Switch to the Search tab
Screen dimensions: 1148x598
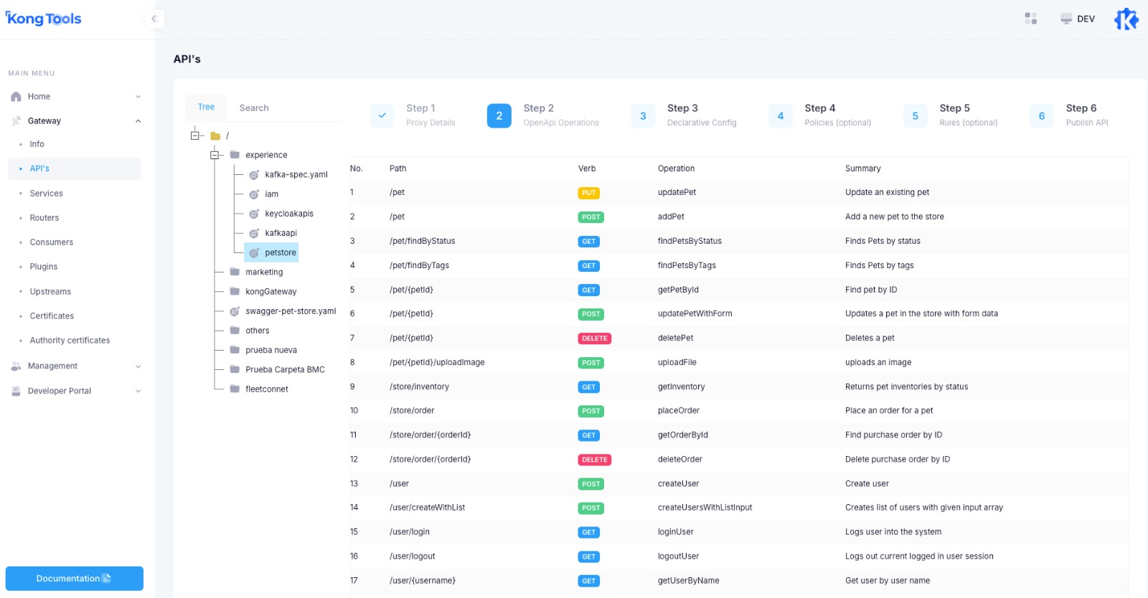[x=254, y=108]
